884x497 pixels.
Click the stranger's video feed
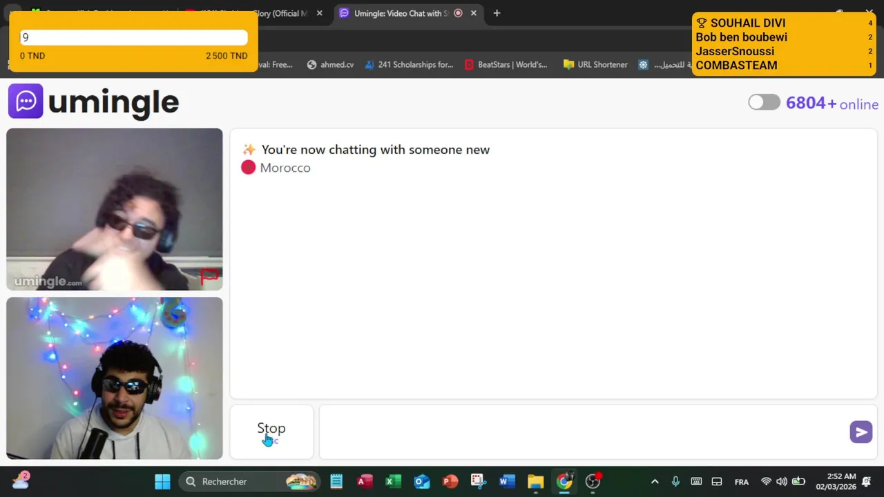115,209
